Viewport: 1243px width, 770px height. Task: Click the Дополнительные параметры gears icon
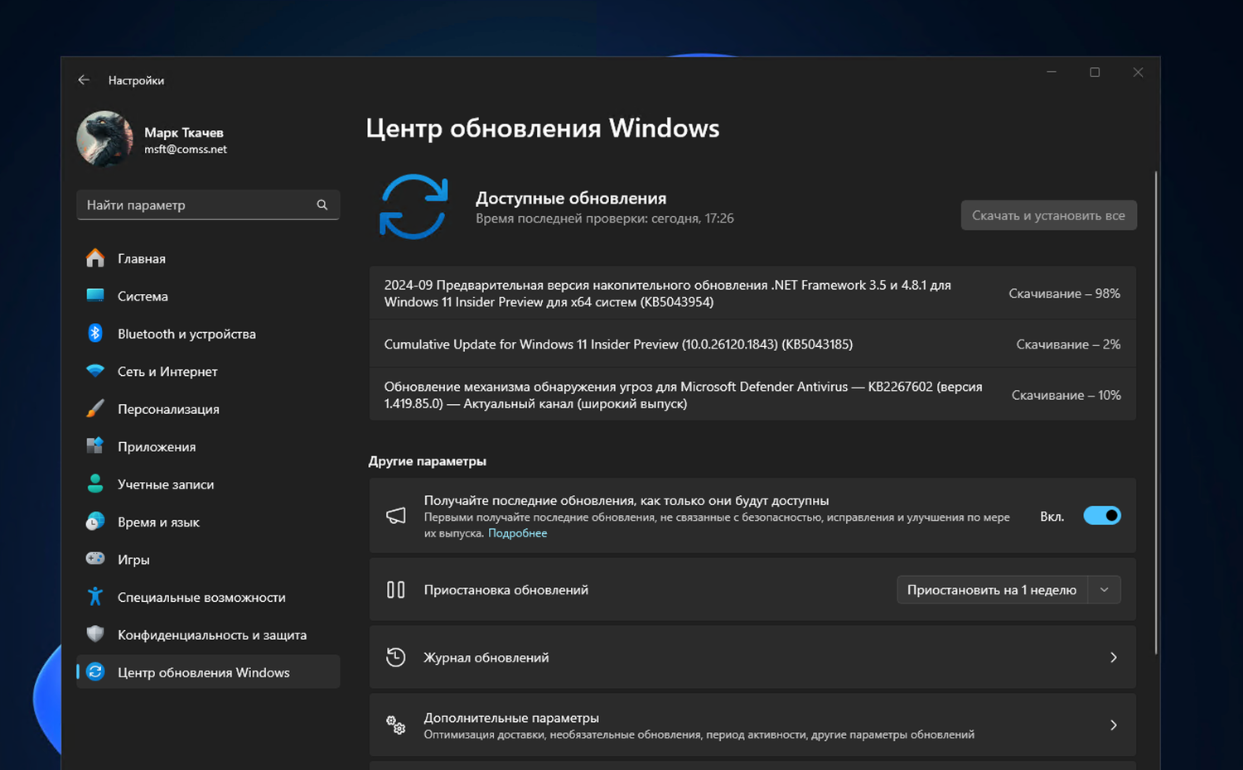396,725
